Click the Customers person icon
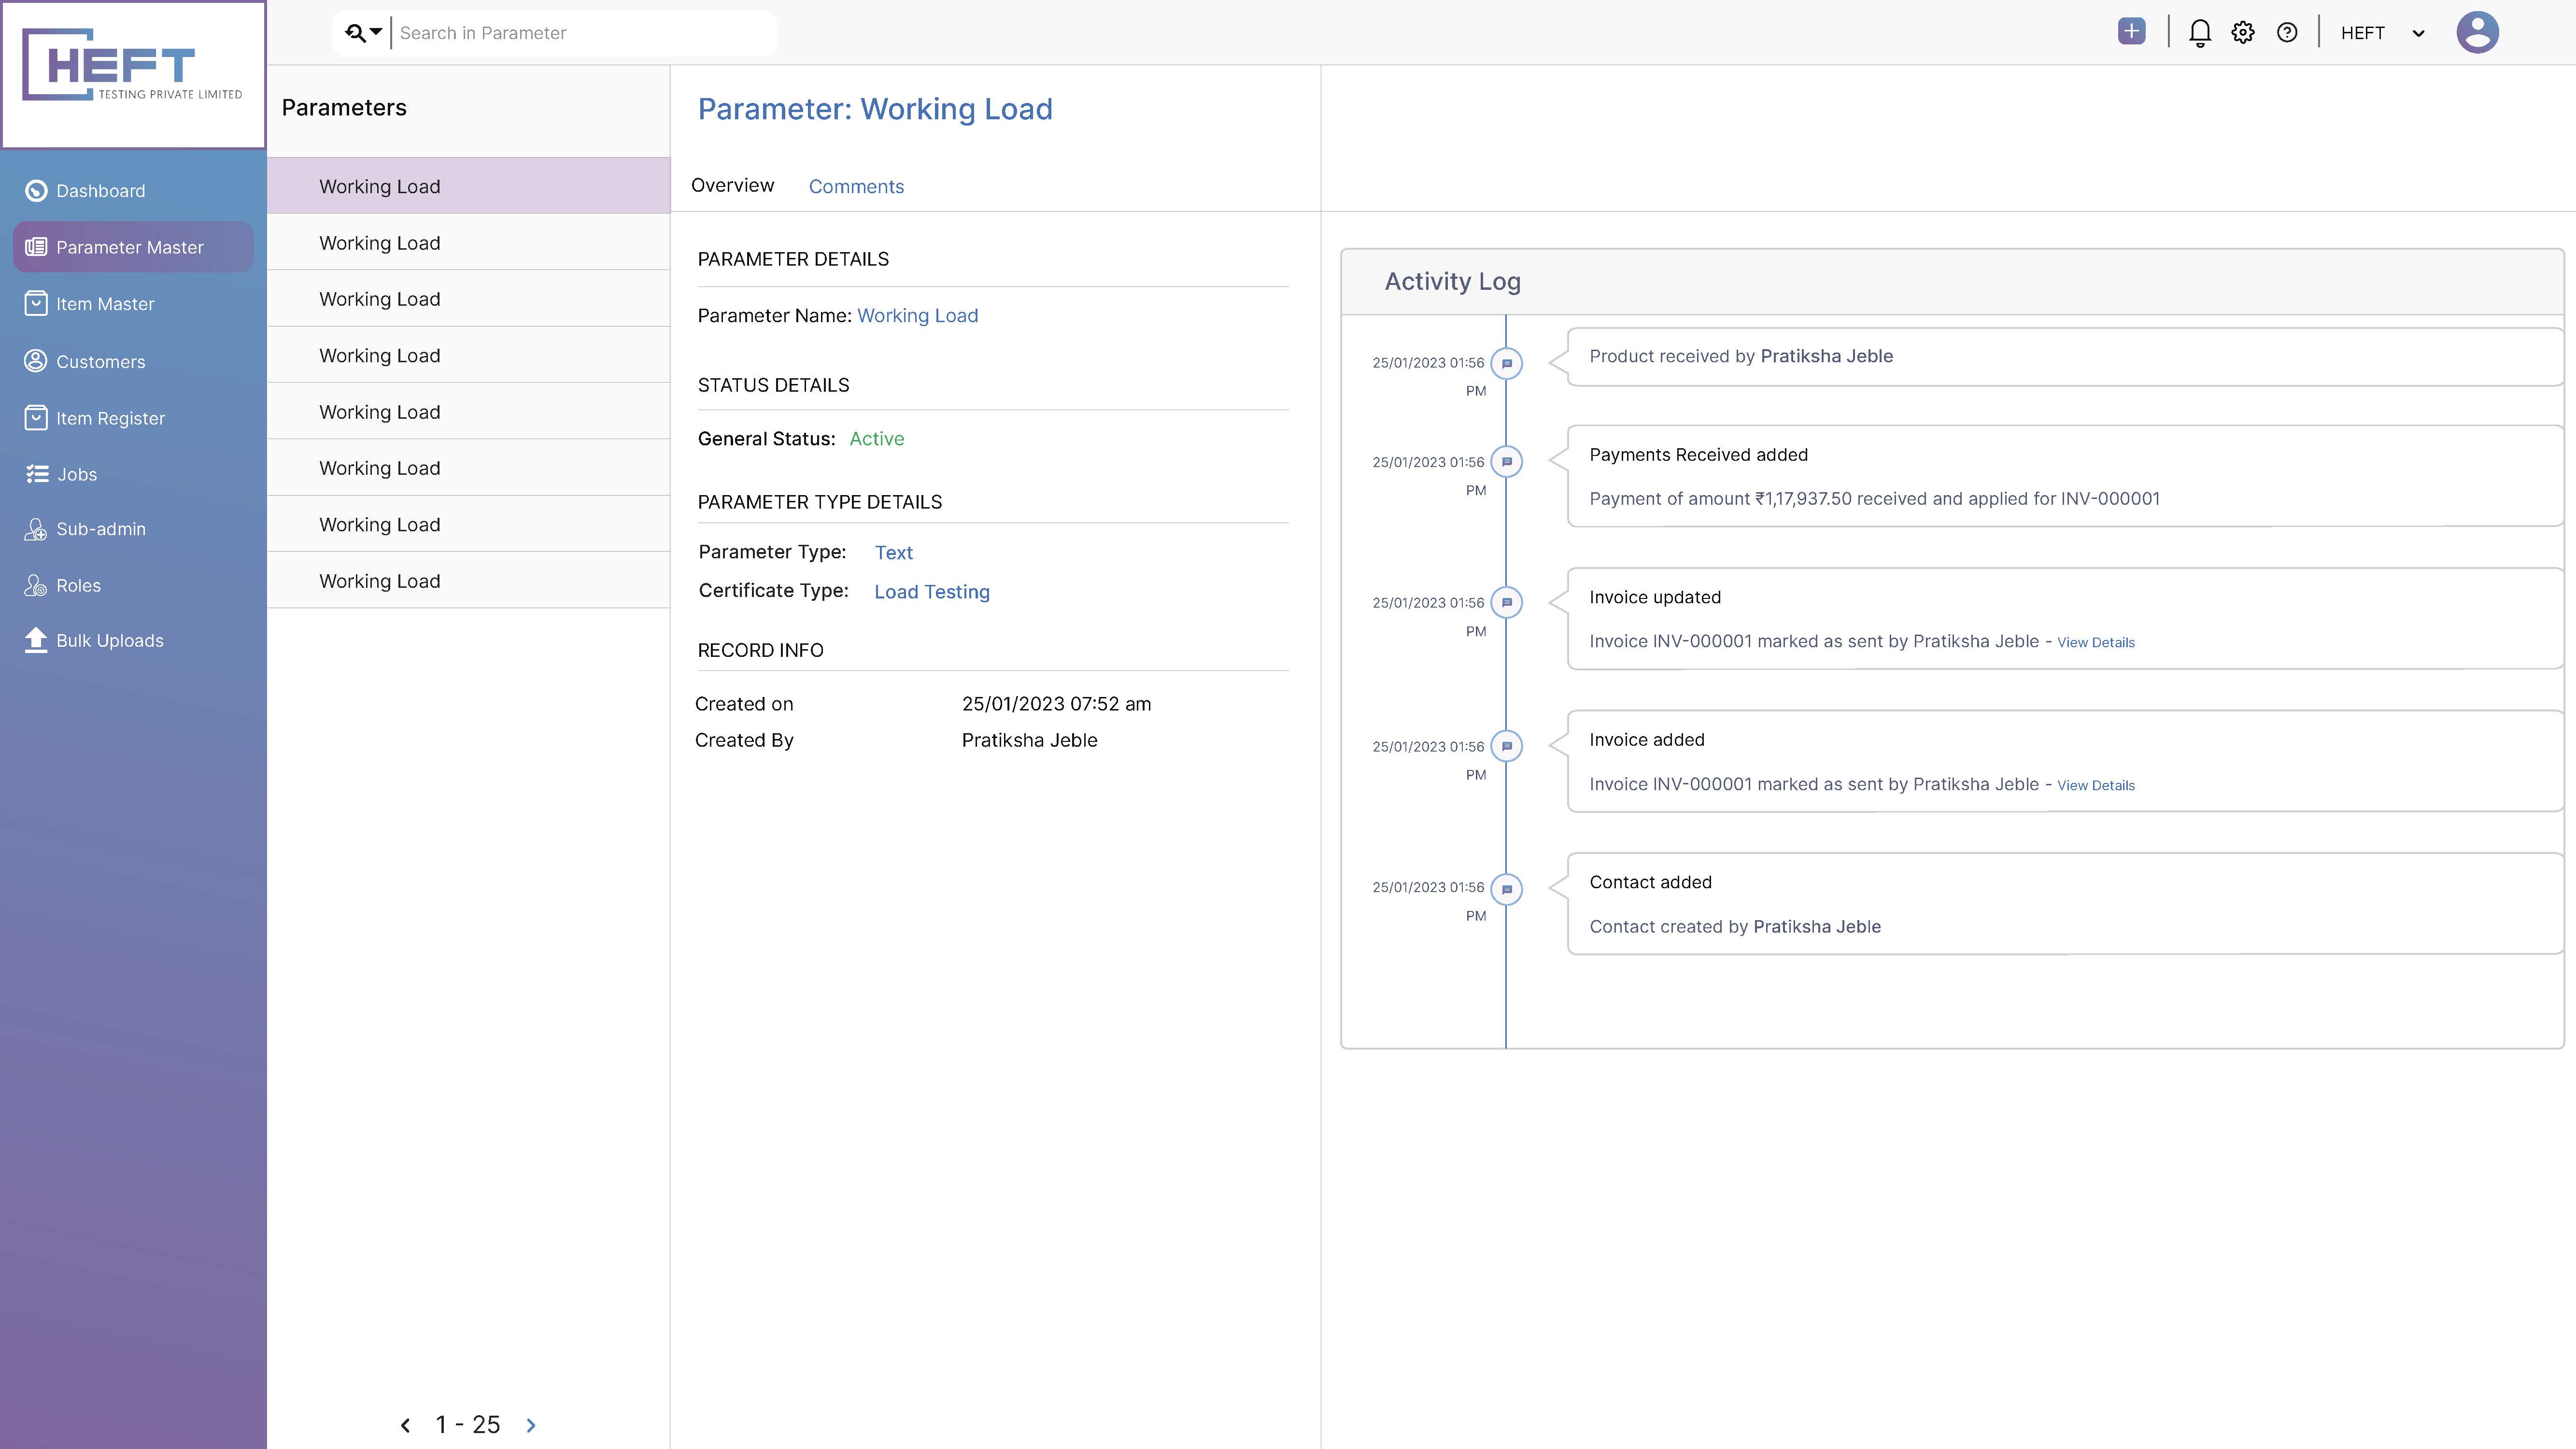The image size is (2576, 1449). [36, 361]
